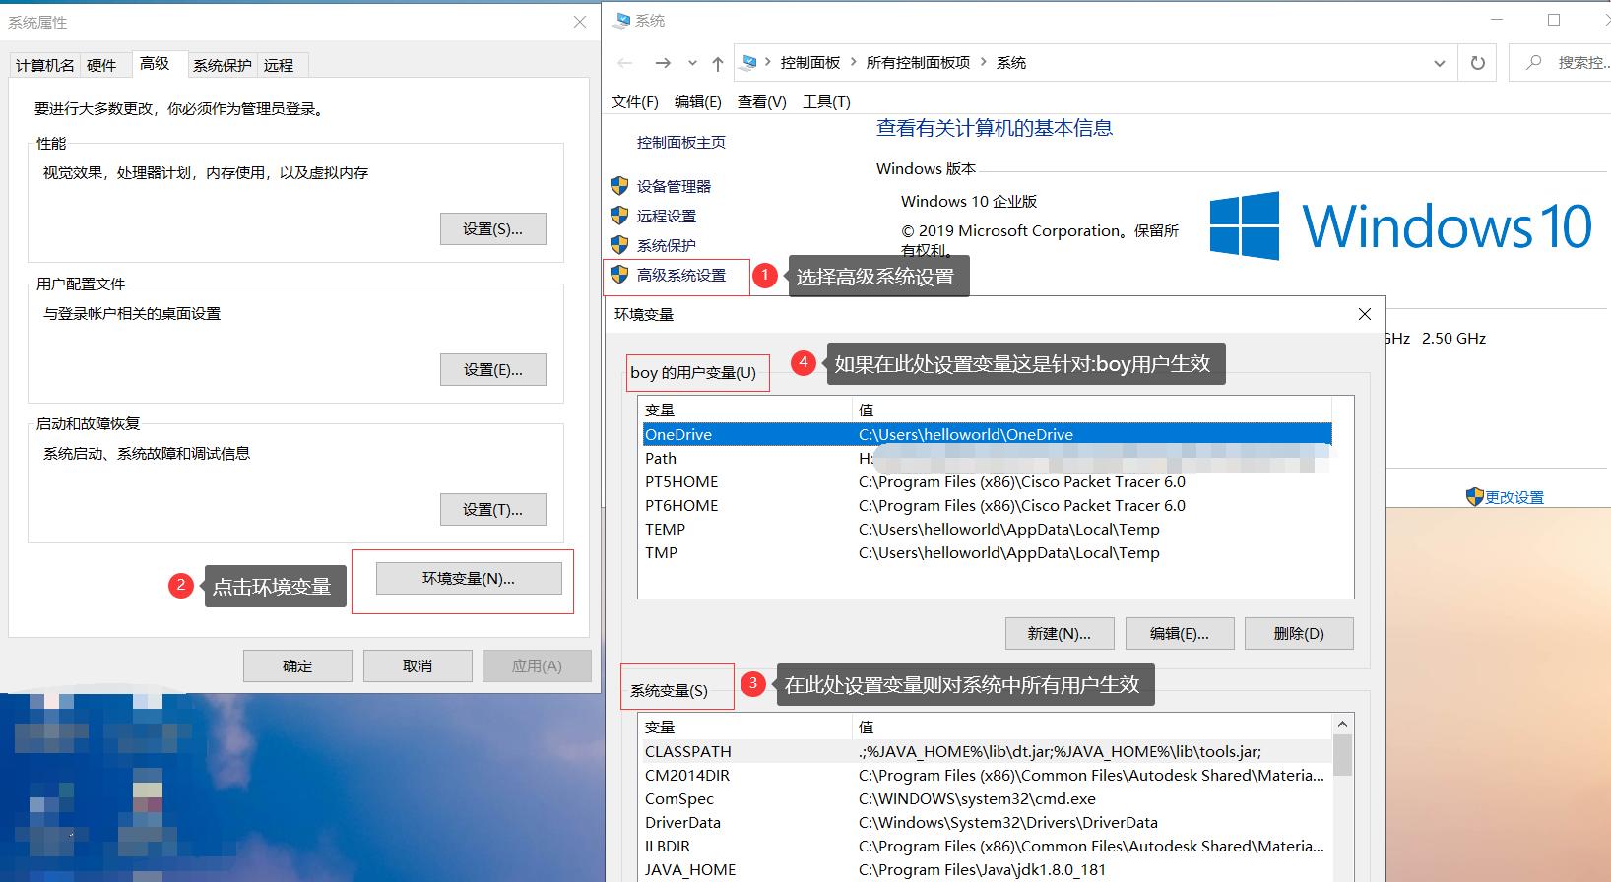
Task: Refresh the System control panel page
Action: pos(1478,63)
